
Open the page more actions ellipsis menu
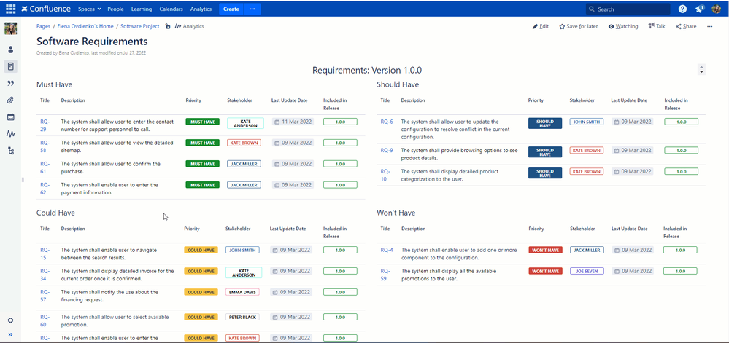tap(709, 26)
